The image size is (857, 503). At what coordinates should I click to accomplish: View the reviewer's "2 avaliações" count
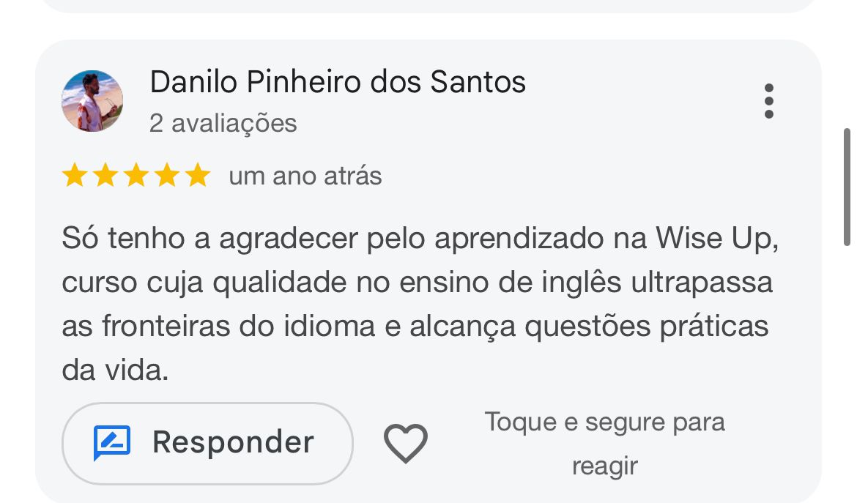click(x=223, y=123)
